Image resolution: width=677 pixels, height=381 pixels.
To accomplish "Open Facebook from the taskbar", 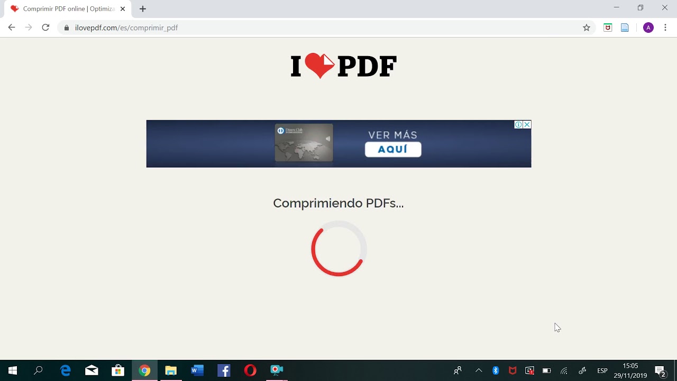I will (224, 370).
